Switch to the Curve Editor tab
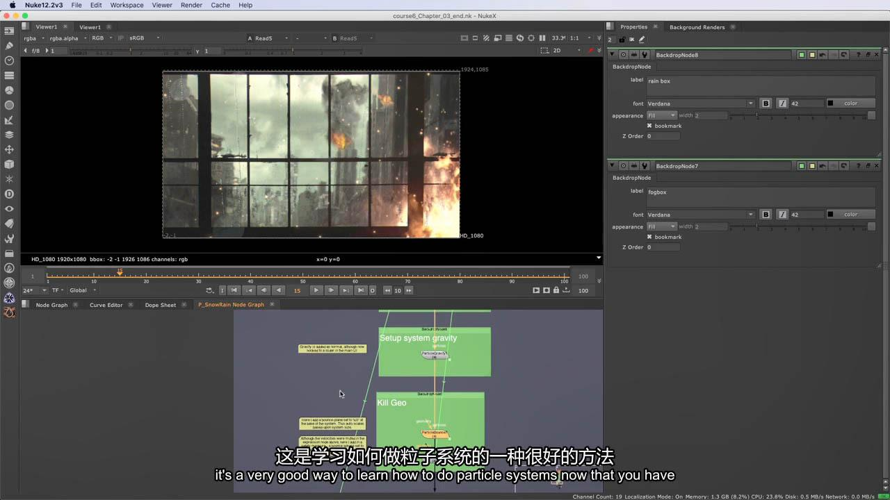This screenshot has width=890, height=500. (106, 305)
